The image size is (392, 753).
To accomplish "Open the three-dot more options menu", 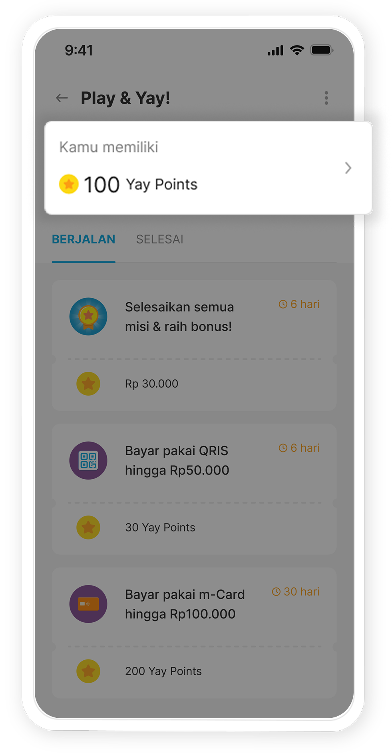I will (326, 98).
